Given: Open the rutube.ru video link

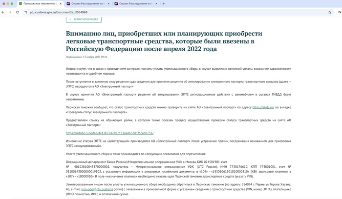Looking at the screenshot, I should pyautogui.click(x=110, y=133).
